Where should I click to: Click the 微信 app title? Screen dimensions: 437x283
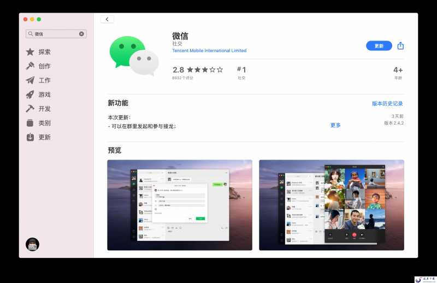point(180,36)
